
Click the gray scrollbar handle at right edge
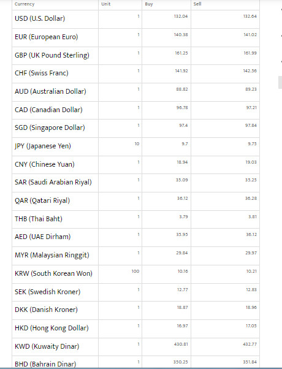(x=280, y=82)
